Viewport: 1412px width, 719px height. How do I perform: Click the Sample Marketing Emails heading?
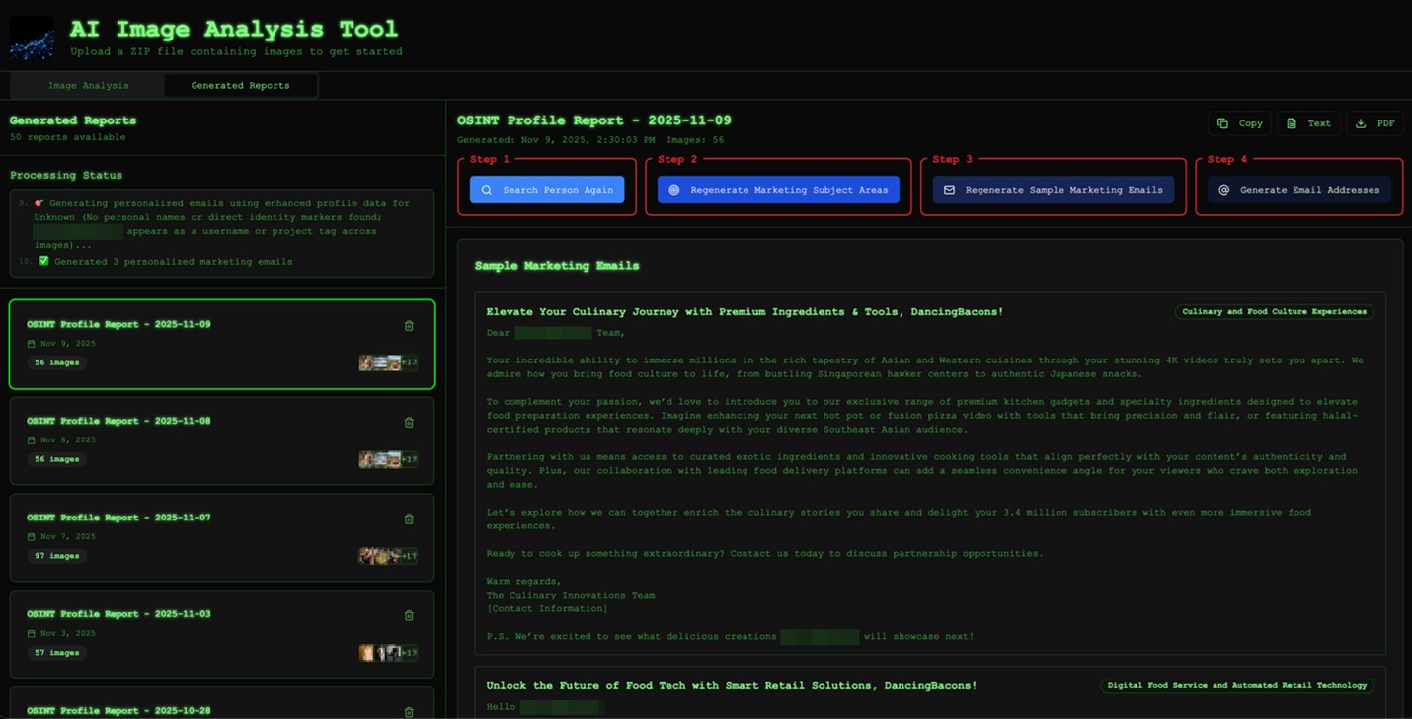(x=557, y=266)
